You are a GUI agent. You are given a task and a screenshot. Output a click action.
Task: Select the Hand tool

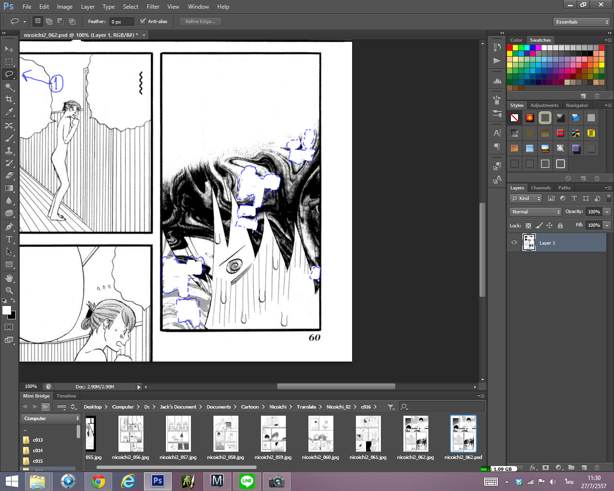pos(9,278)
